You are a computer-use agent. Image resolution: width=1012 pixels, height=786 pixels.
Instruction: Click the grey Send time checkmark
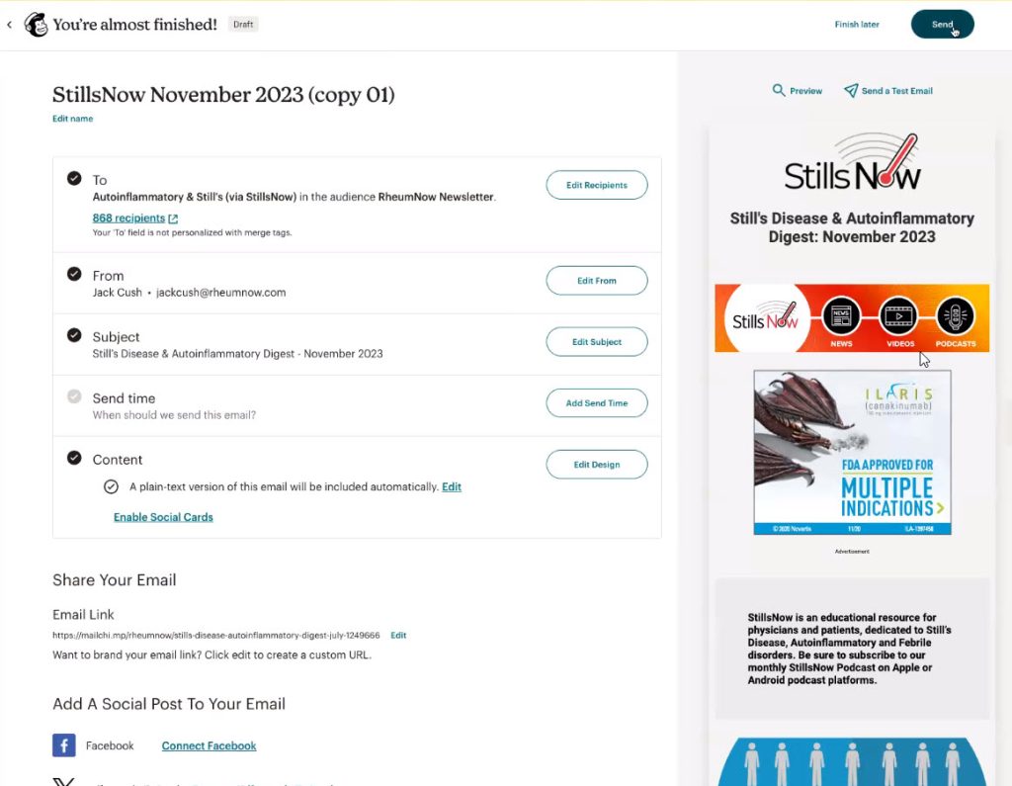coord(74,396)
